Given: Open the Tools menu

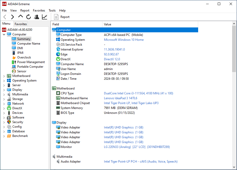Looking at the screenshot, I should 52,11.
